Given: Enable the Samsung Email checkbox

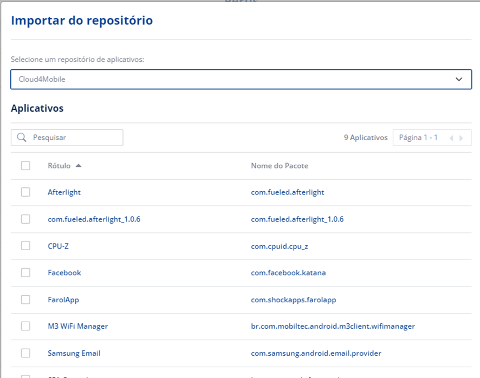Looking at the screenshot, I should coord(25,353).
